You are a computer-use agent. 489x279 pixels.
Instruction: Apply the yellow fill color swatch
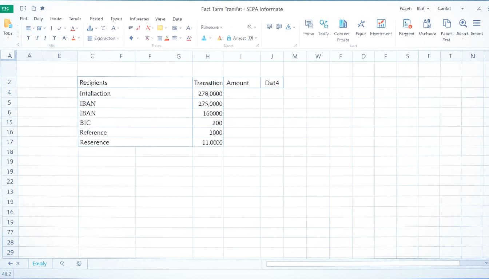click(160, 28)
